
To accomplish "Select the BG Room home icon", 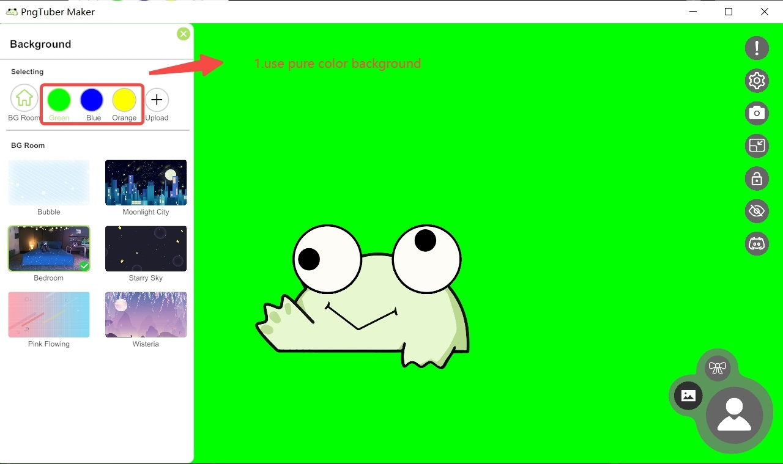I will (24, 98).
